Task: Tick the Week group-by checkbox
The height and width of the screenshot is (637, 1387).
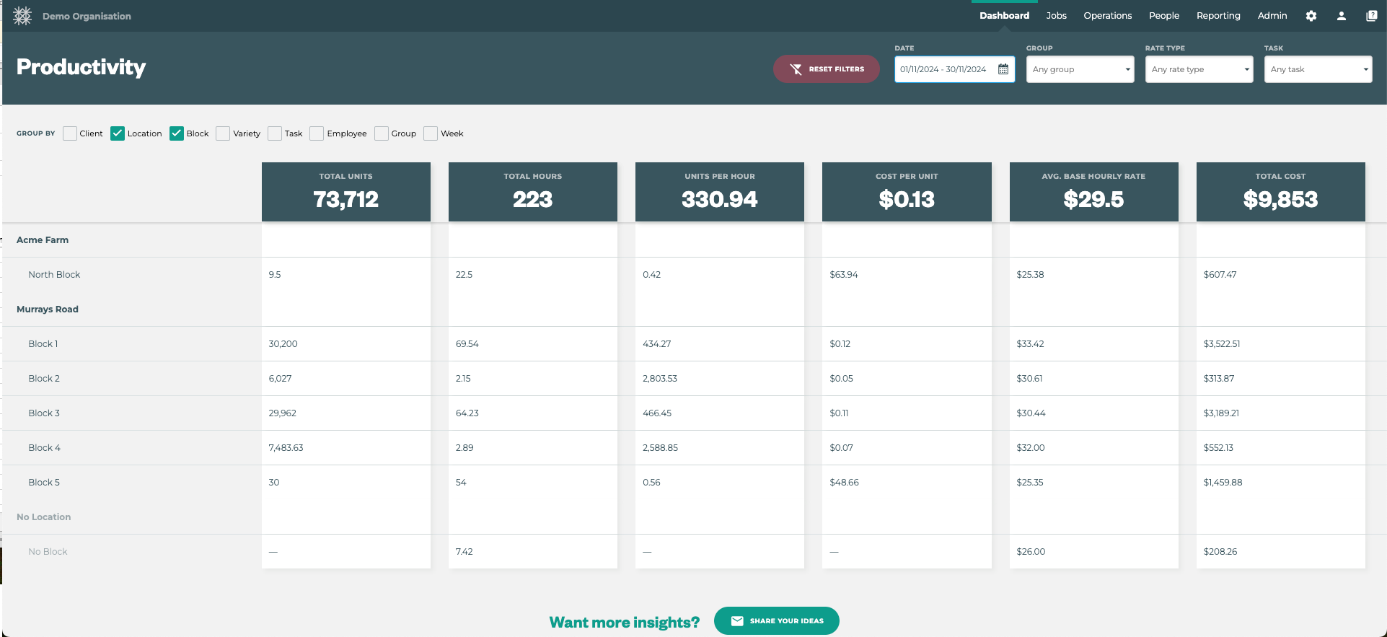Action: click(431, 133)
